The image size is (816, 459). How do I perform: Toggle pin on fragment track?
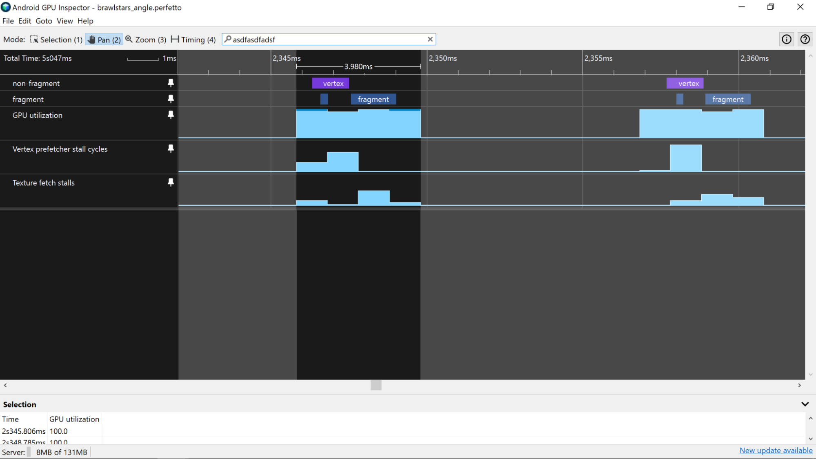pos(171,99)
